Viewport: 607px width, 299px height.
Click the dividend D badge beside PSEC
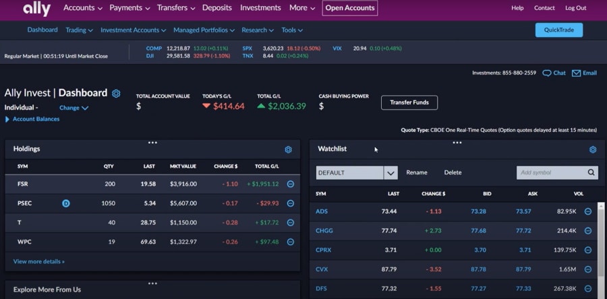pos(66,203)
